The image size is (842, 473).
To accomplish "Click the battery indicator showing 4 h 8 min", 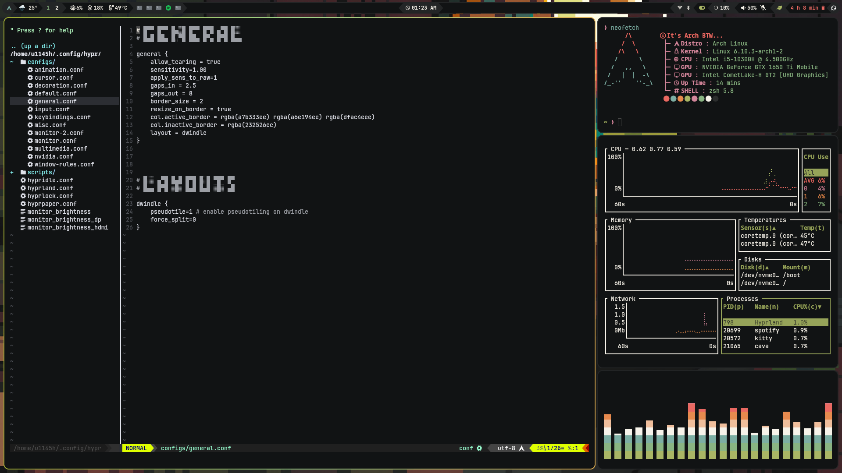I will point(806,7).
